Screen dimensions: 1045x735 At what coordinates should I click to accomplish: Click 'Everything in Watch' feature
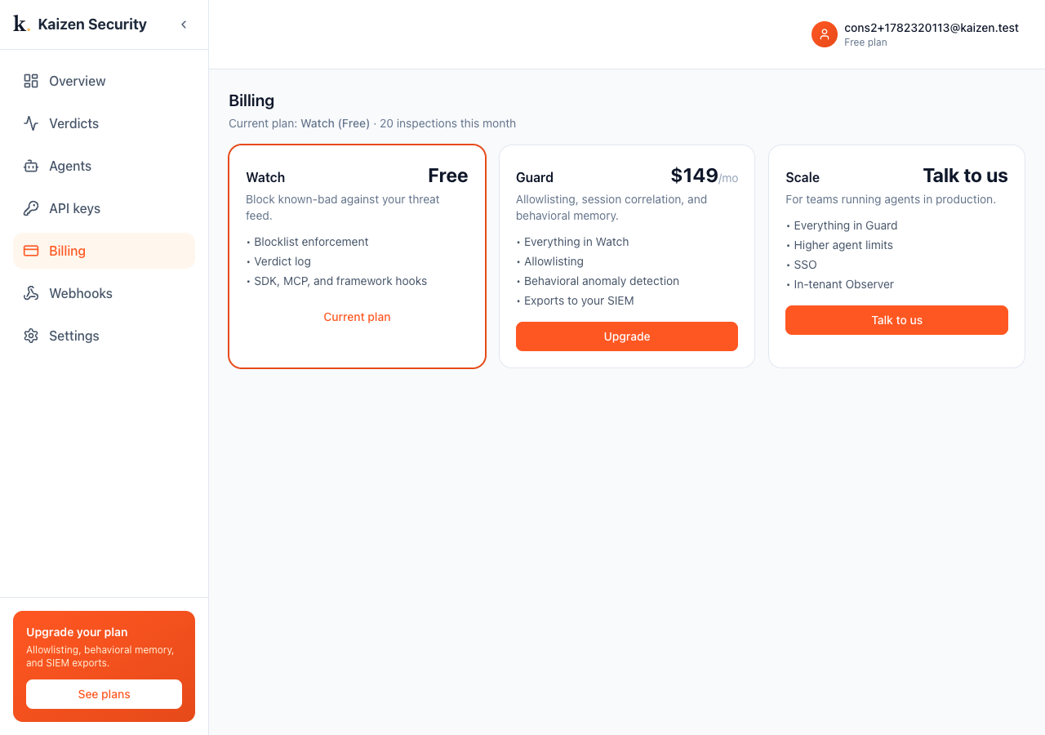pyautogui.click(x=576, y=242)
